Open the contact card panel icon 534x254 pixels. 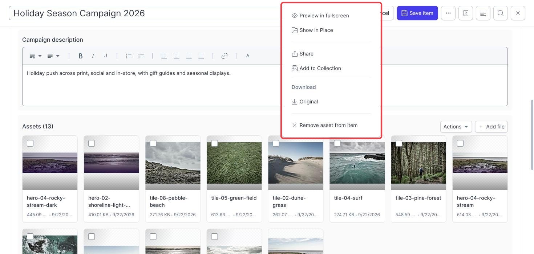(466, 13)
